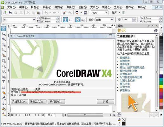Toggle landscape page orientation
164x127 pixels.
click(x=71, y=20)
